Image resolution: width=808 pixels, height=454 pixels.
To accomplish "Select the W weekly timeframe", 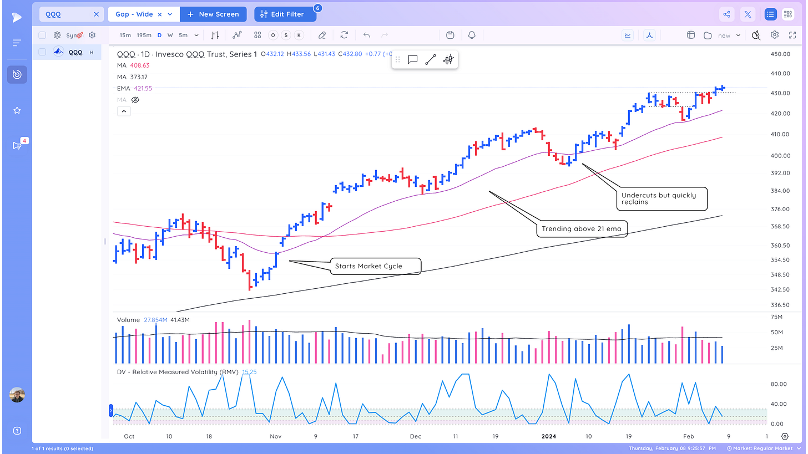I will click(170, 35).
